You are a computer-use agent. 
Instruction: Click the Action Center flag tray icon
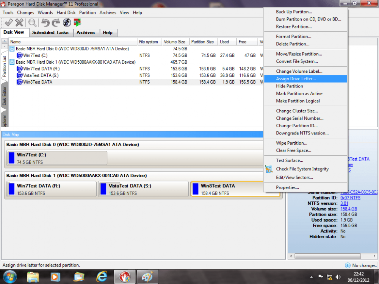(320, 277)
